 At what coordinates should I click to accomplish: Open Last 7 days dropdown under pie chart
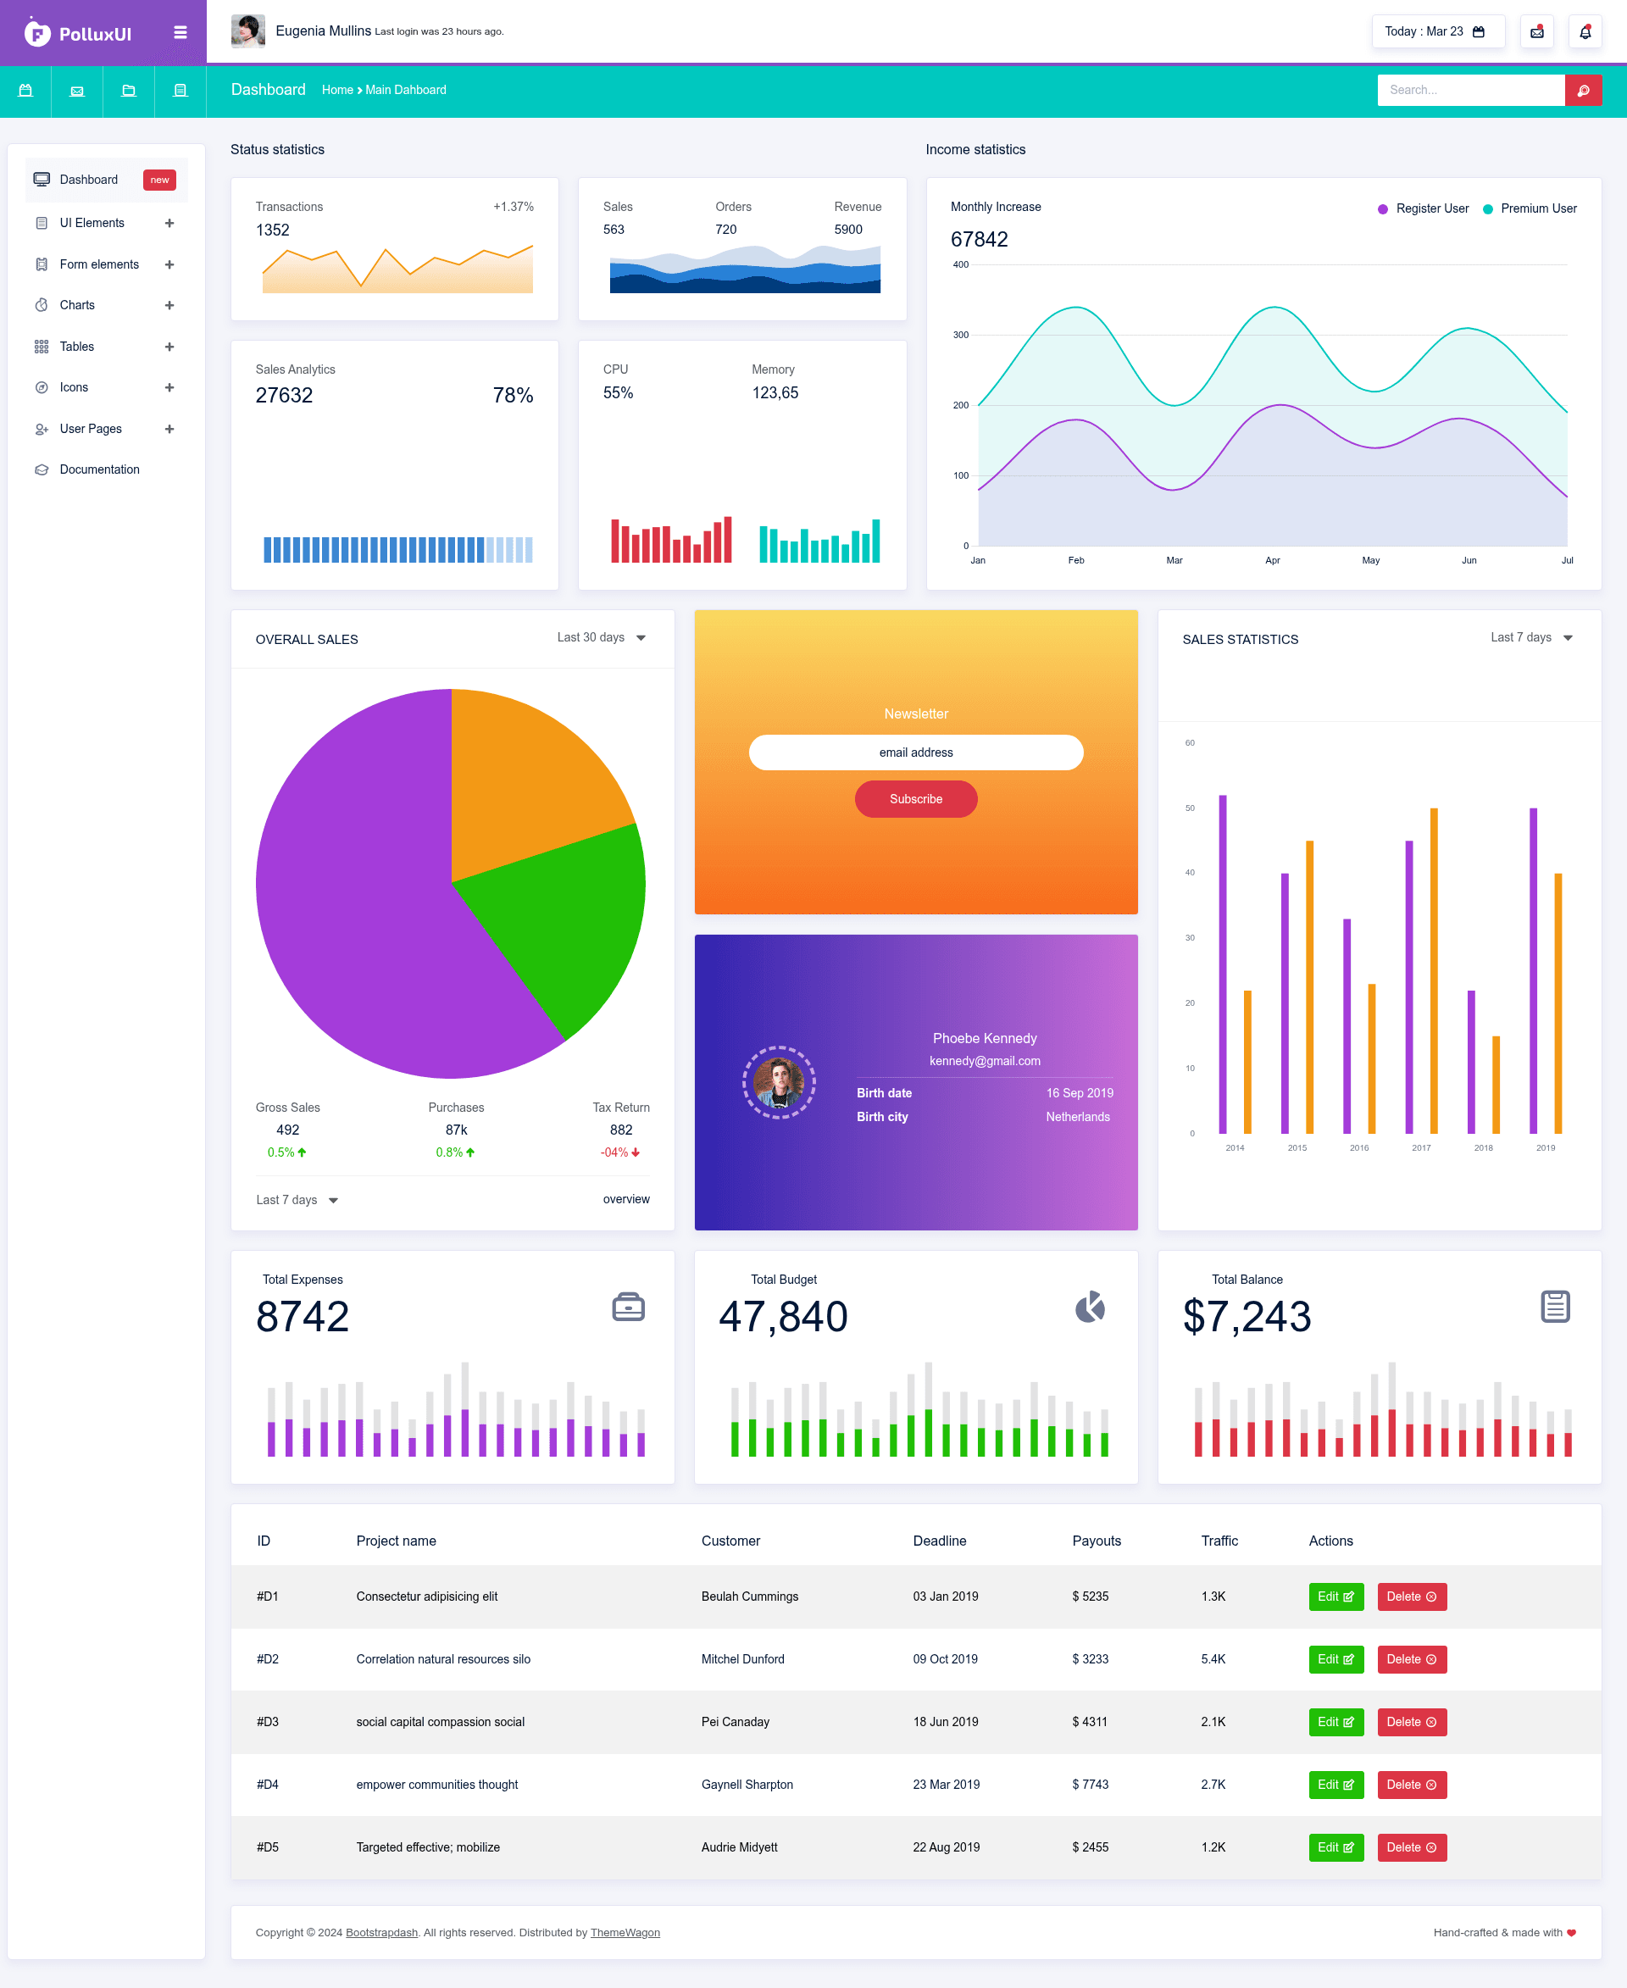coord(297,1200)
